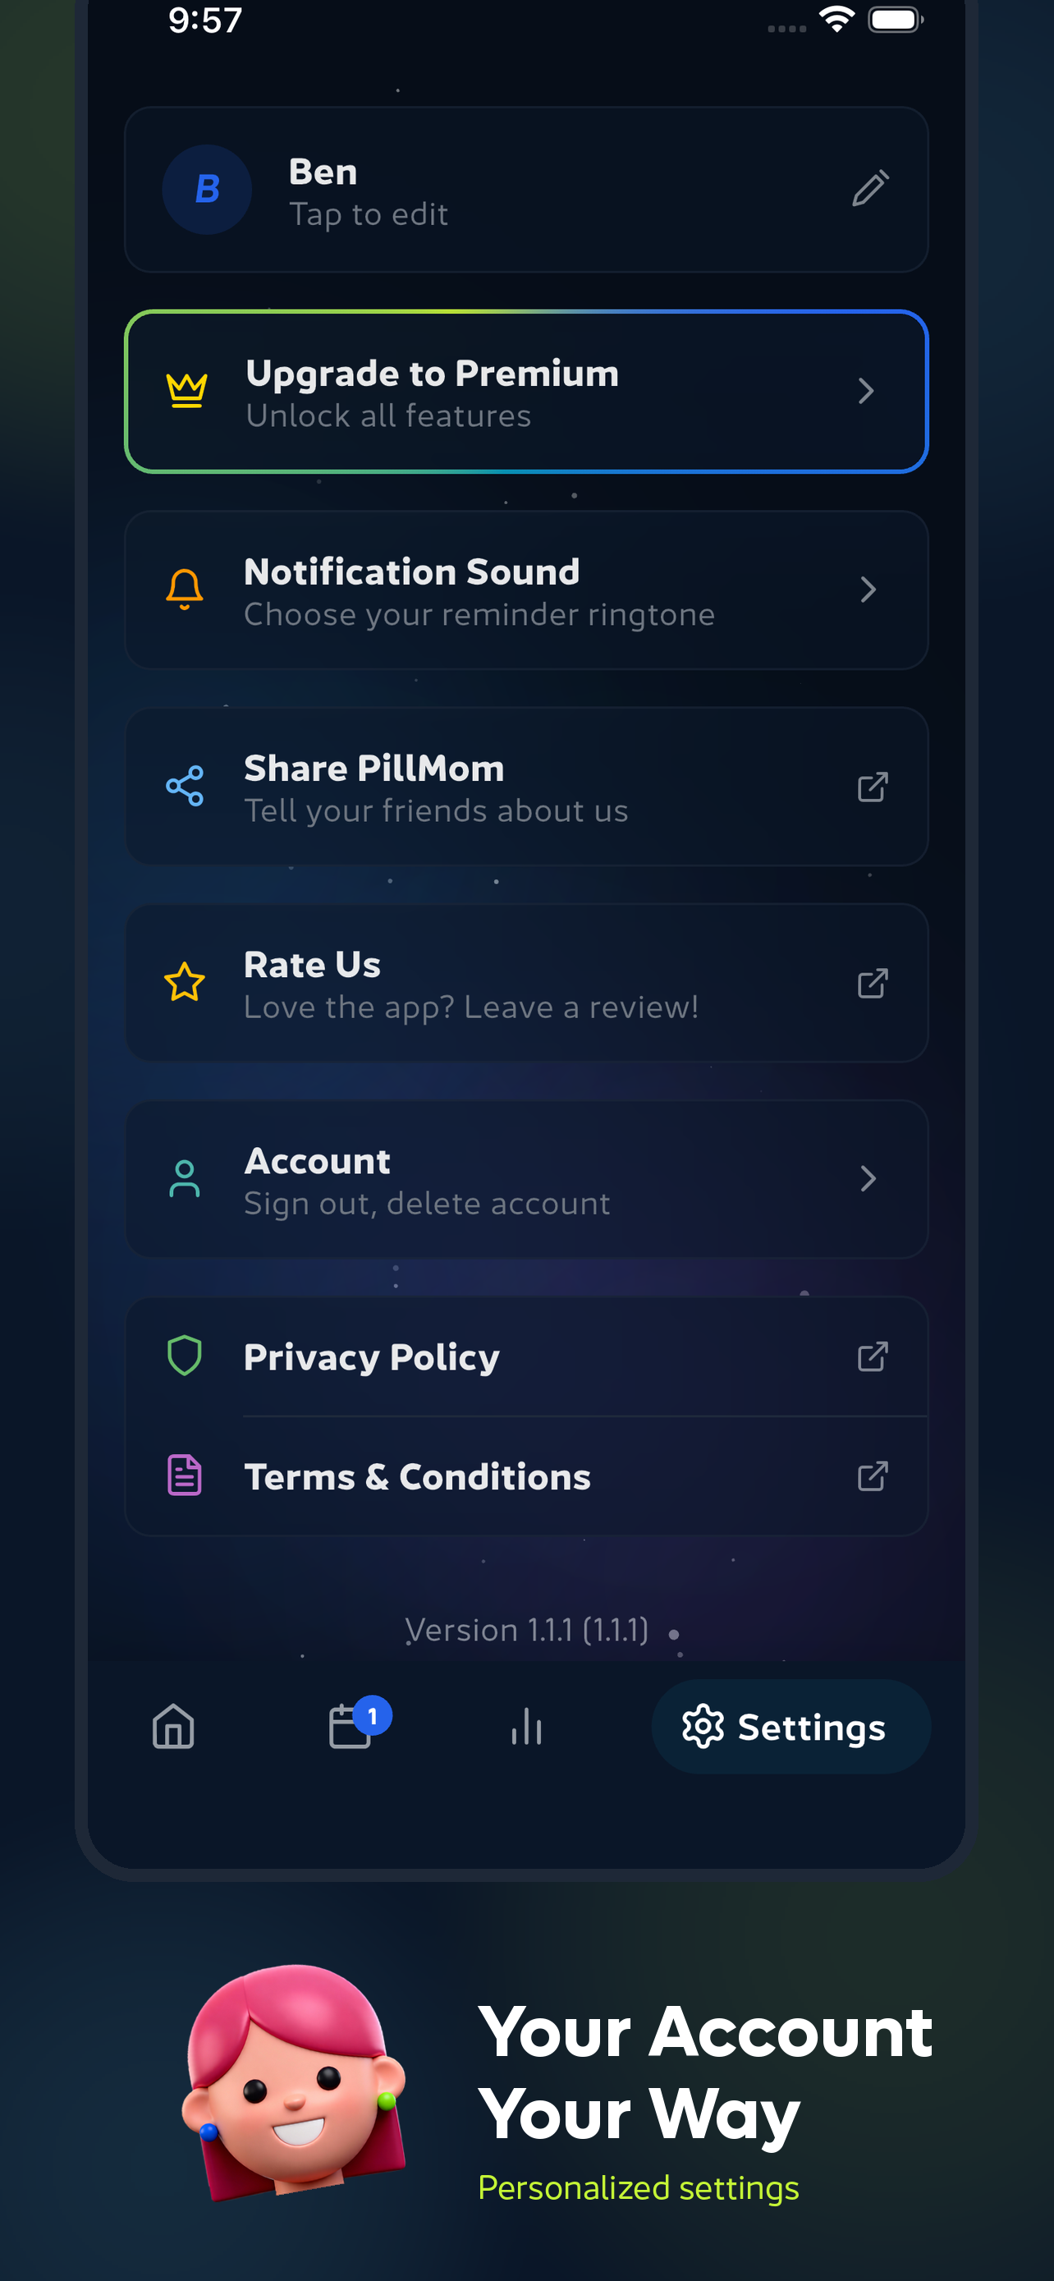
Task: Click the person icon beside Account
Action: coord(184,1178)
